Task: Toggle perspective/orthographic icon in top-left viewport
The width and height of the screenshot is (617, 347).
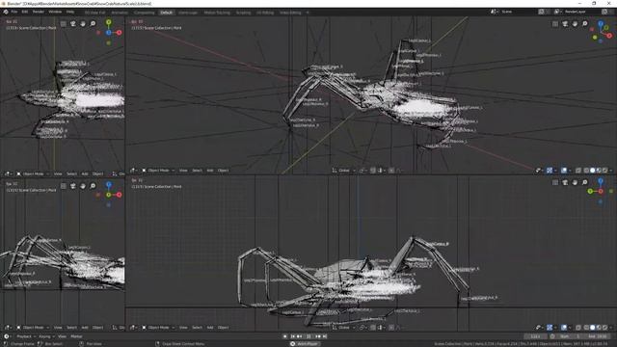Action: (64, 24)
